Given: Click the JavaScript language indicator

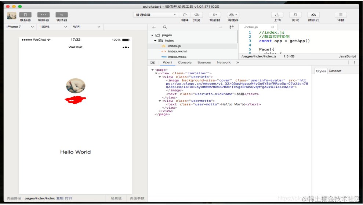Looking at the screenshot, I should click(x=347, y=56).
